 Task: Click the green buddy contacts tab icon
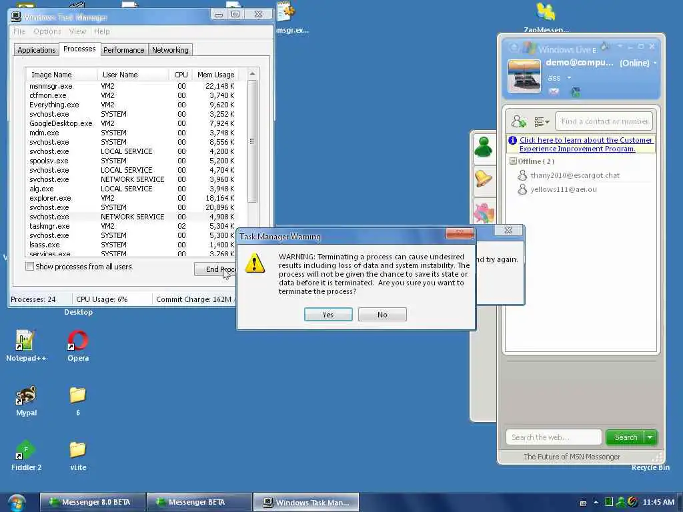[484, 147]
